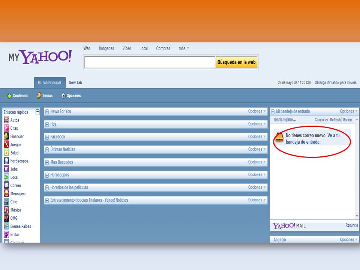
Task: Switch to New Tab
Action: tap(75, 82)
